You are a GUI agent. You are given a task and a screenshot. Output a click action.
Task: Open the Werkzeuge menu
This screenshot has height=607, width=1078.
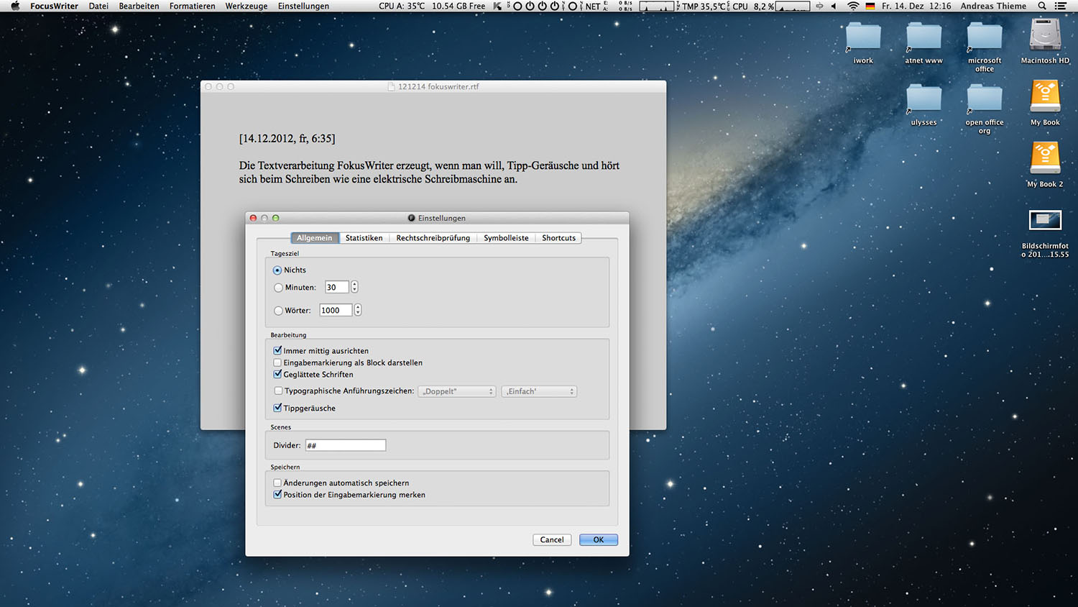[247, 6]
